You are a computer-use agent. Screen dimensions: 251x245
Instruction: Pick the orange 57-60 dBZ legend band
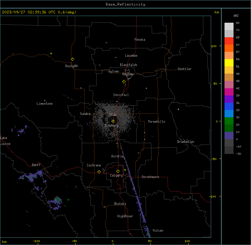point(229,48)
